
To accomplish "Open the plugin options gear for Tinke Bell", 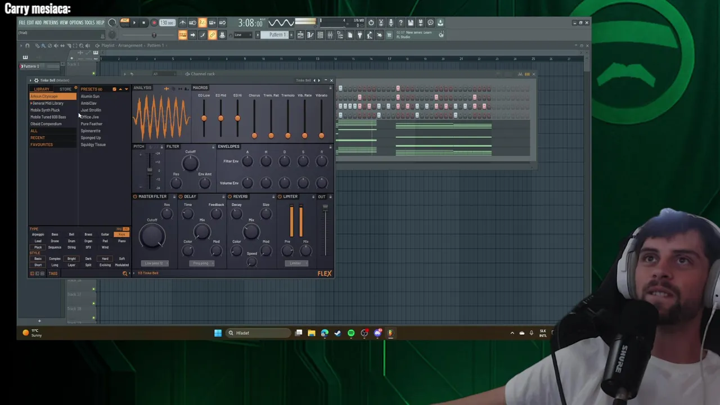I will [36, 80].
